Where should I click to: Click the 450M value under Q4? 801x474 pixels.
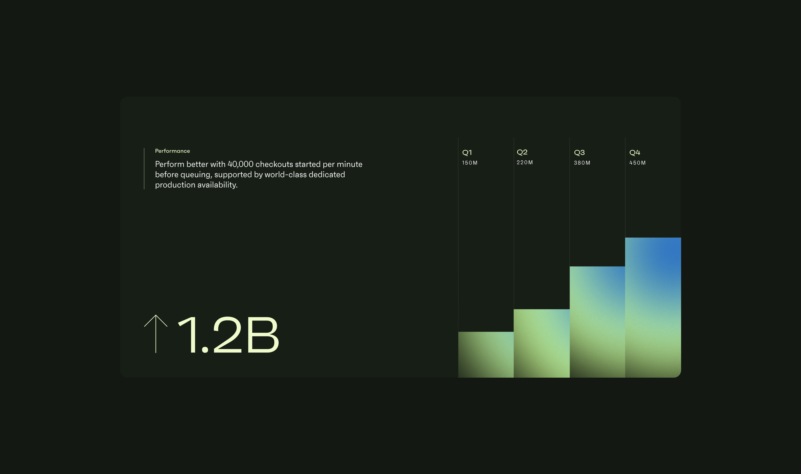[637, 163]
